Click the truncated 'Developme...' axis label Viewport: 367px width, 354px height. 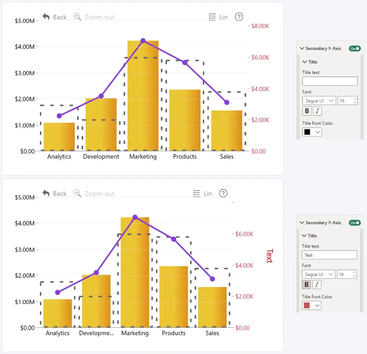96,333
